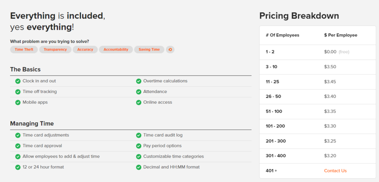Image resolution: width=379 pixels, height=182 pixels.
Task: Toggle the Transparency problem filter
Action: point(55,49)
